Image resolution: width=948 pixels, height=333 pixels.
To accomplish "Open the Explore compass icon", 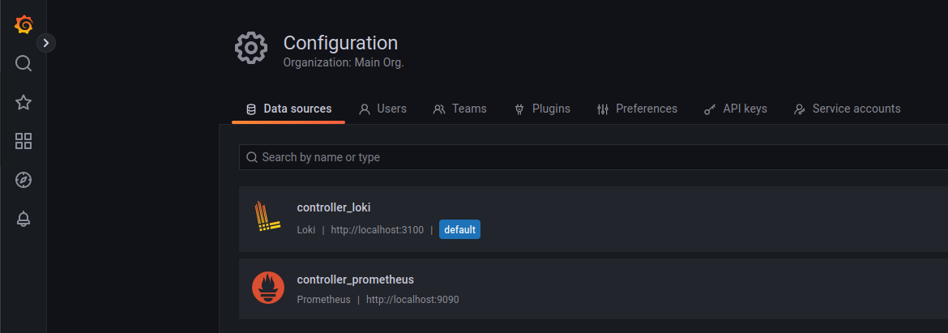I will pos(23,180).
